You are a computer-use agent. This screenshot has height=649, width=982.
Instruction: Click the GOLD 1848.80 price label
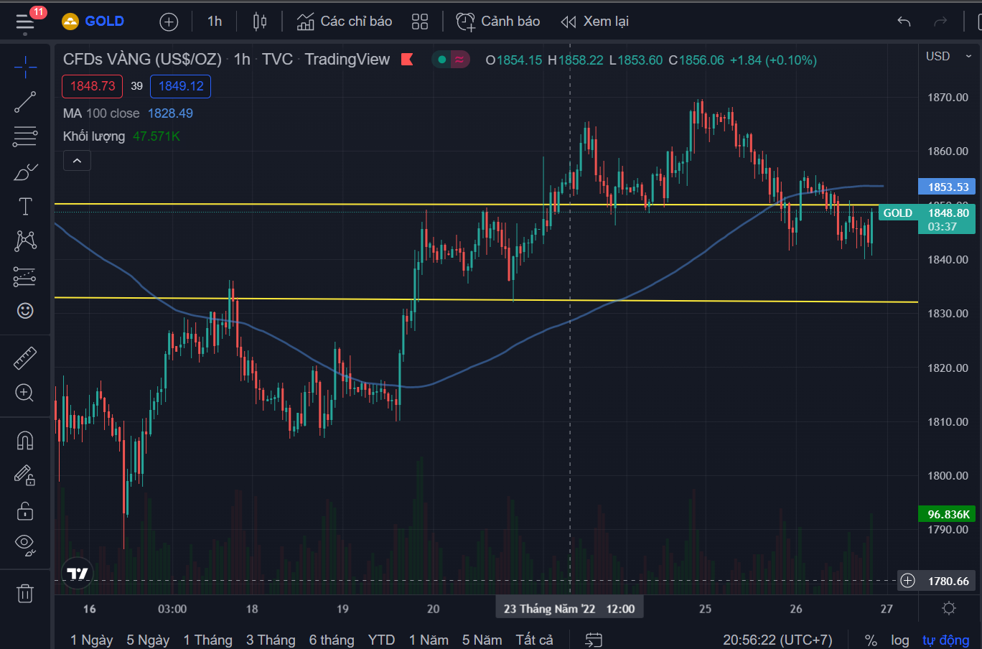coord(927,219)
